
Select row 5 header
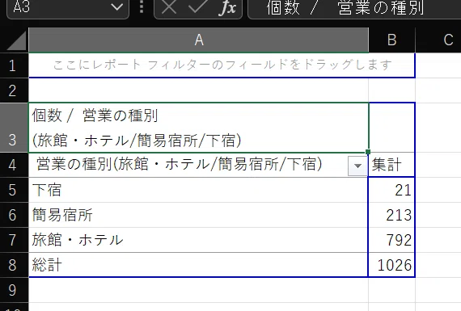14,190
